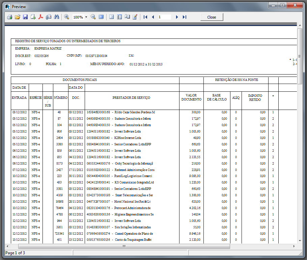Go to the first page
307x260 pixels.
pos(145,17)
